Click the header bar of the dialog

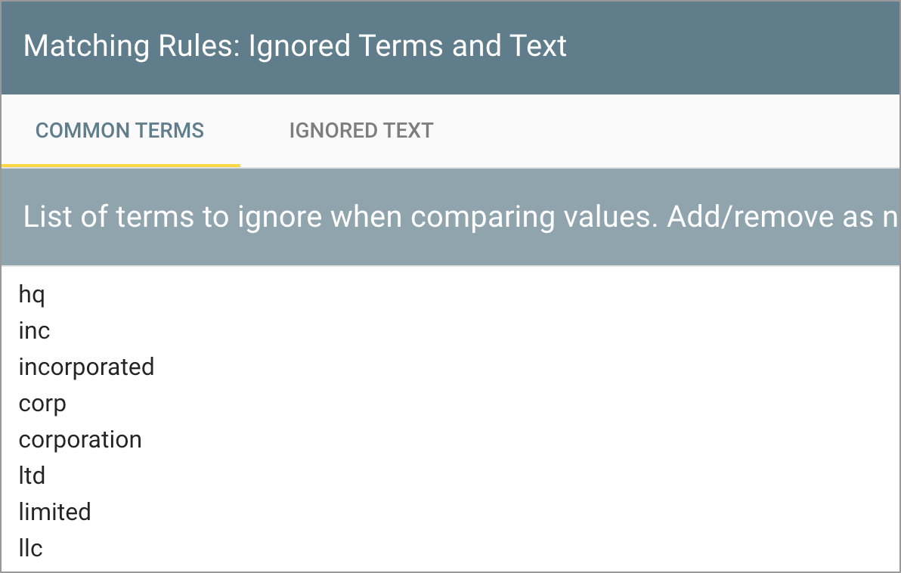point(680,46)
